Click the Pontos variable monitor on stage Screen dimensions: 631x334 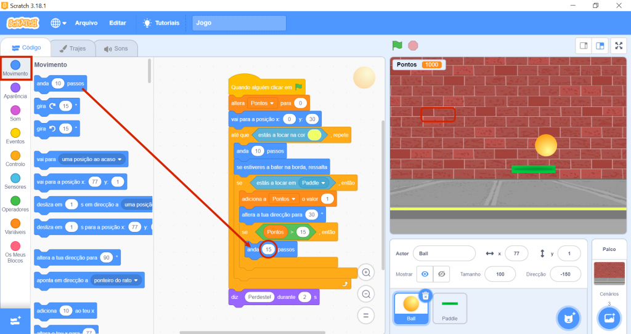click(419, 65)
